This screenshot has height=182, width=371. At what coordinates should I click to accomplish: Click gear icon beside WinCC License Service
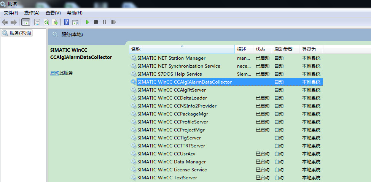(134, 170)
